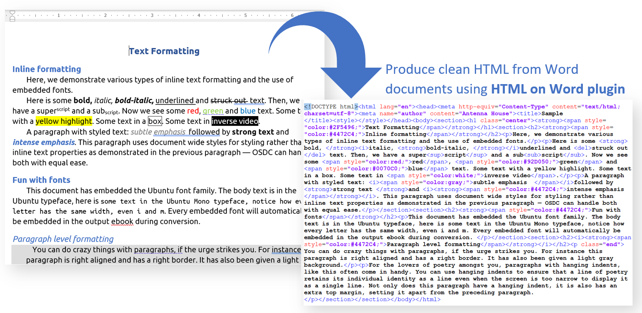The height and width of the screenshot is (313, 642).
Task: Click the "Inline formatting" heading in the Word document
Action: pyautogui.click(x=47, y=69)
